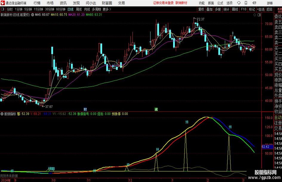Screen dimensions: 282x182
Task: Click the 叠加 overlay button
Action: click(x=209, y=9)
